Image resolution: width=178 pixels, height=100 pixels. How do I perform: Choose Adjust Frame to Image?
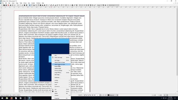61,62
